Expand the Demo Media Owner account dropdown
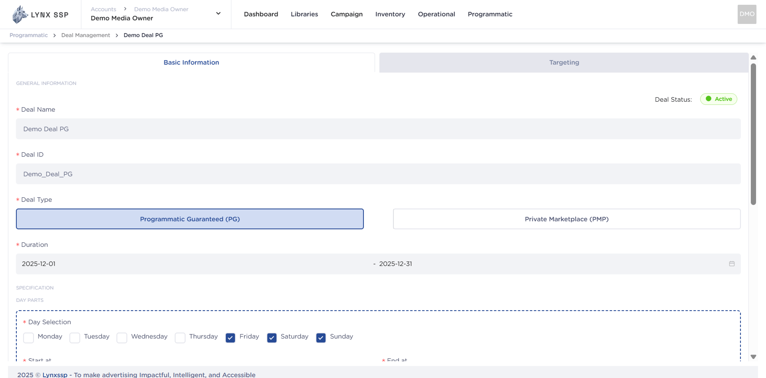This screenshot has width=766, height=378. click(218, 14)
